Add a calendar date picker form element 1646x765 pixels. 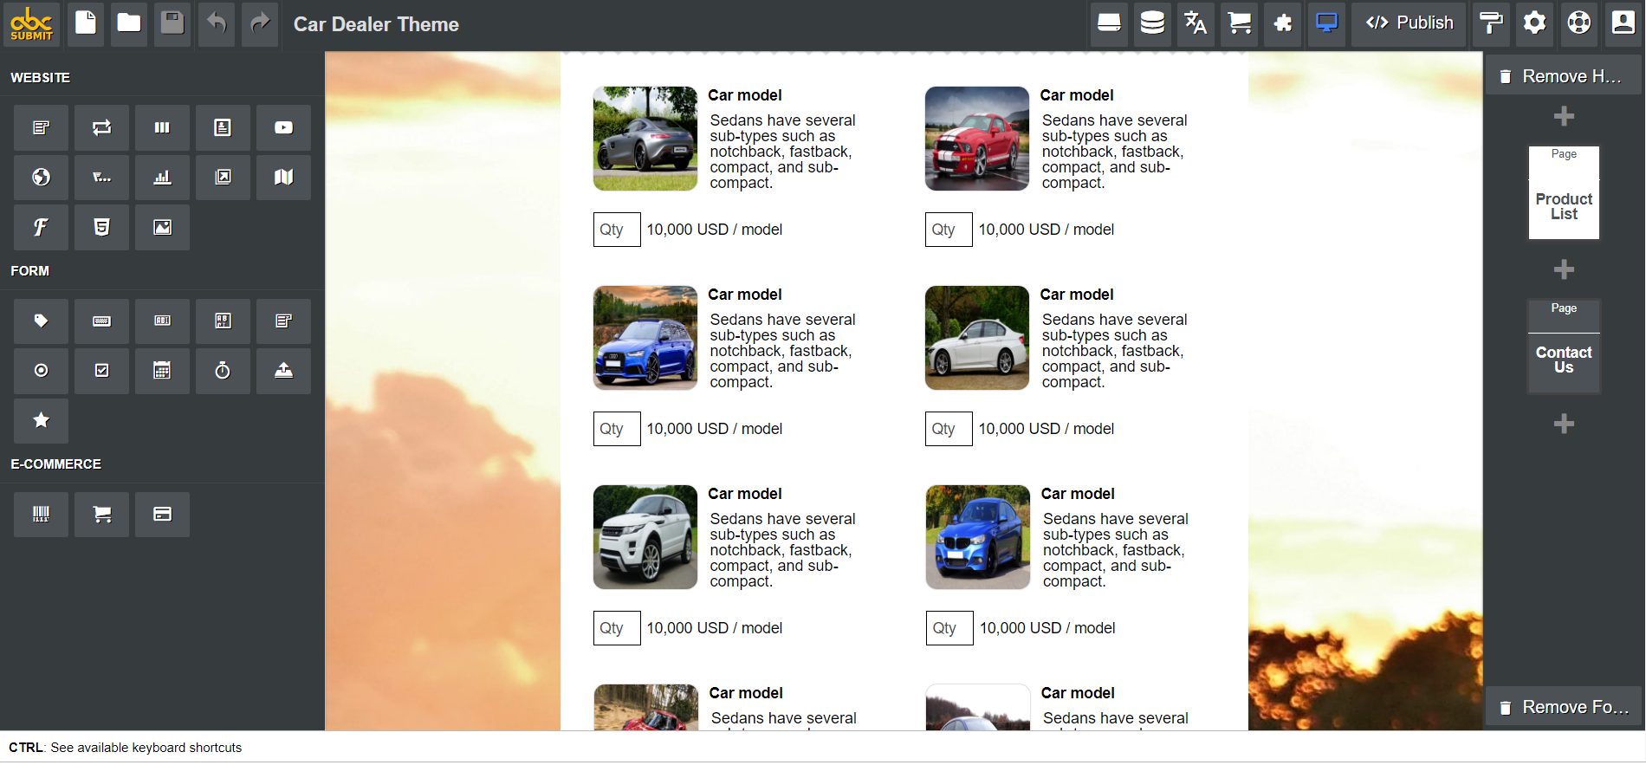pos(162,371)
